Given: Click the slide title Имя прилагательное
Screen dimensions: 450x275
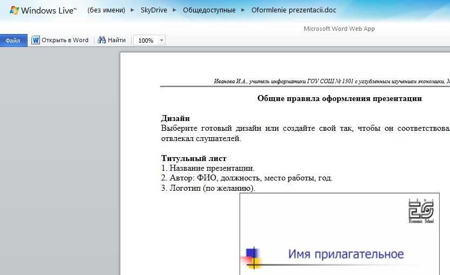Looking at the screenshot, I should point(345,254).
